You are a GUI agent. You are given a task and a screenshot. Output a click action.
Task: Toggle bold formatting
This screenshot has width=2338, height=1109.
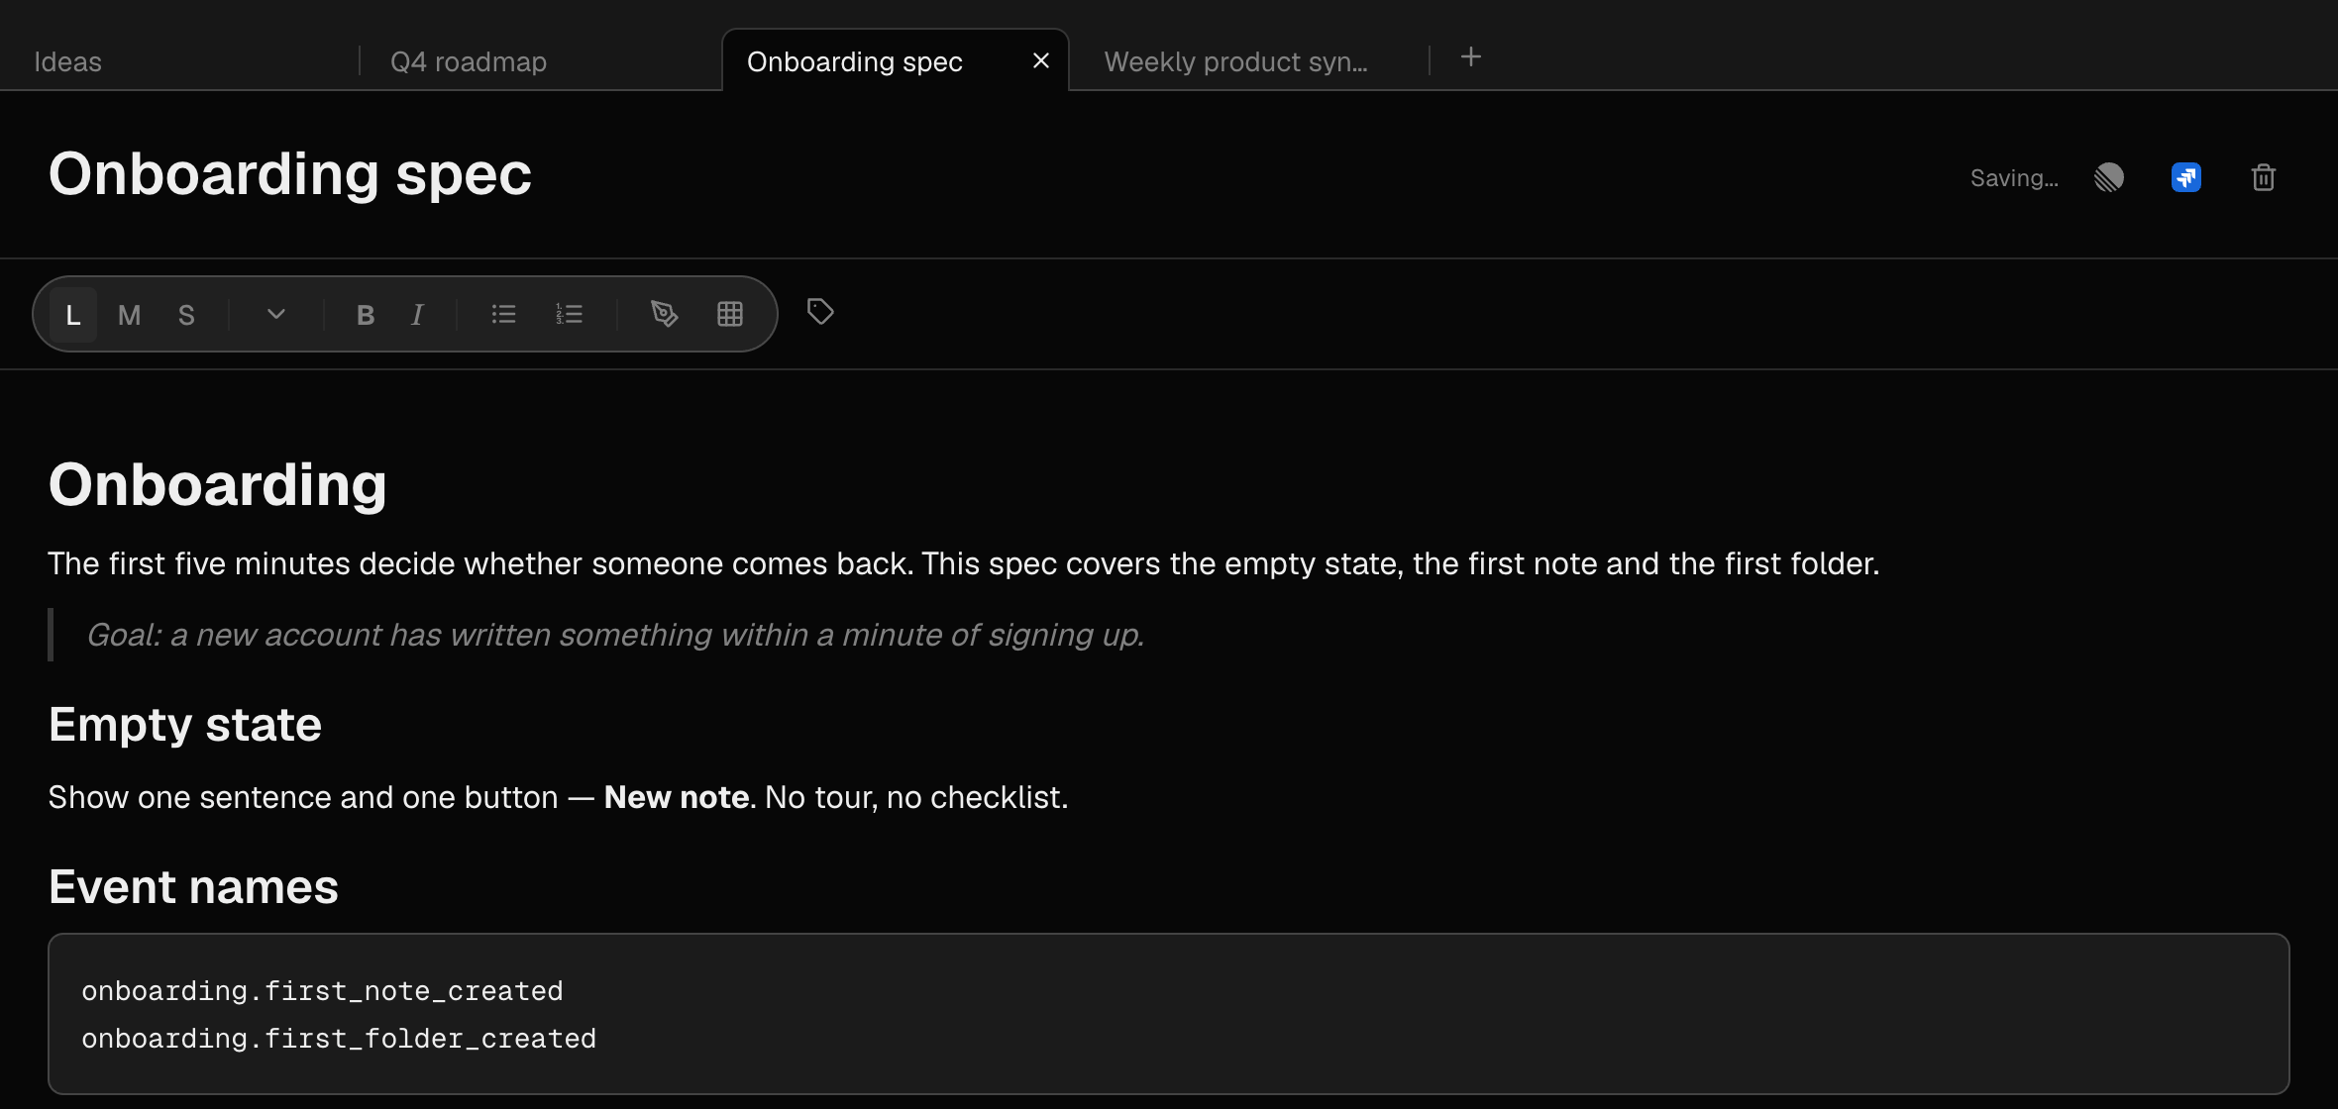366,315
